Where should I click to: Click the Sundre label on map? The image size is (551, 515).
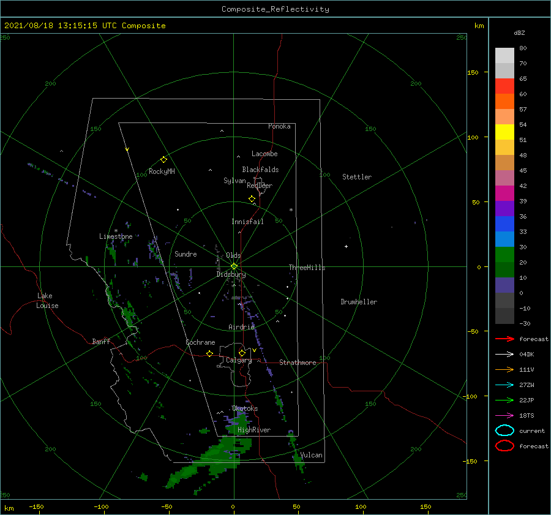186,254
